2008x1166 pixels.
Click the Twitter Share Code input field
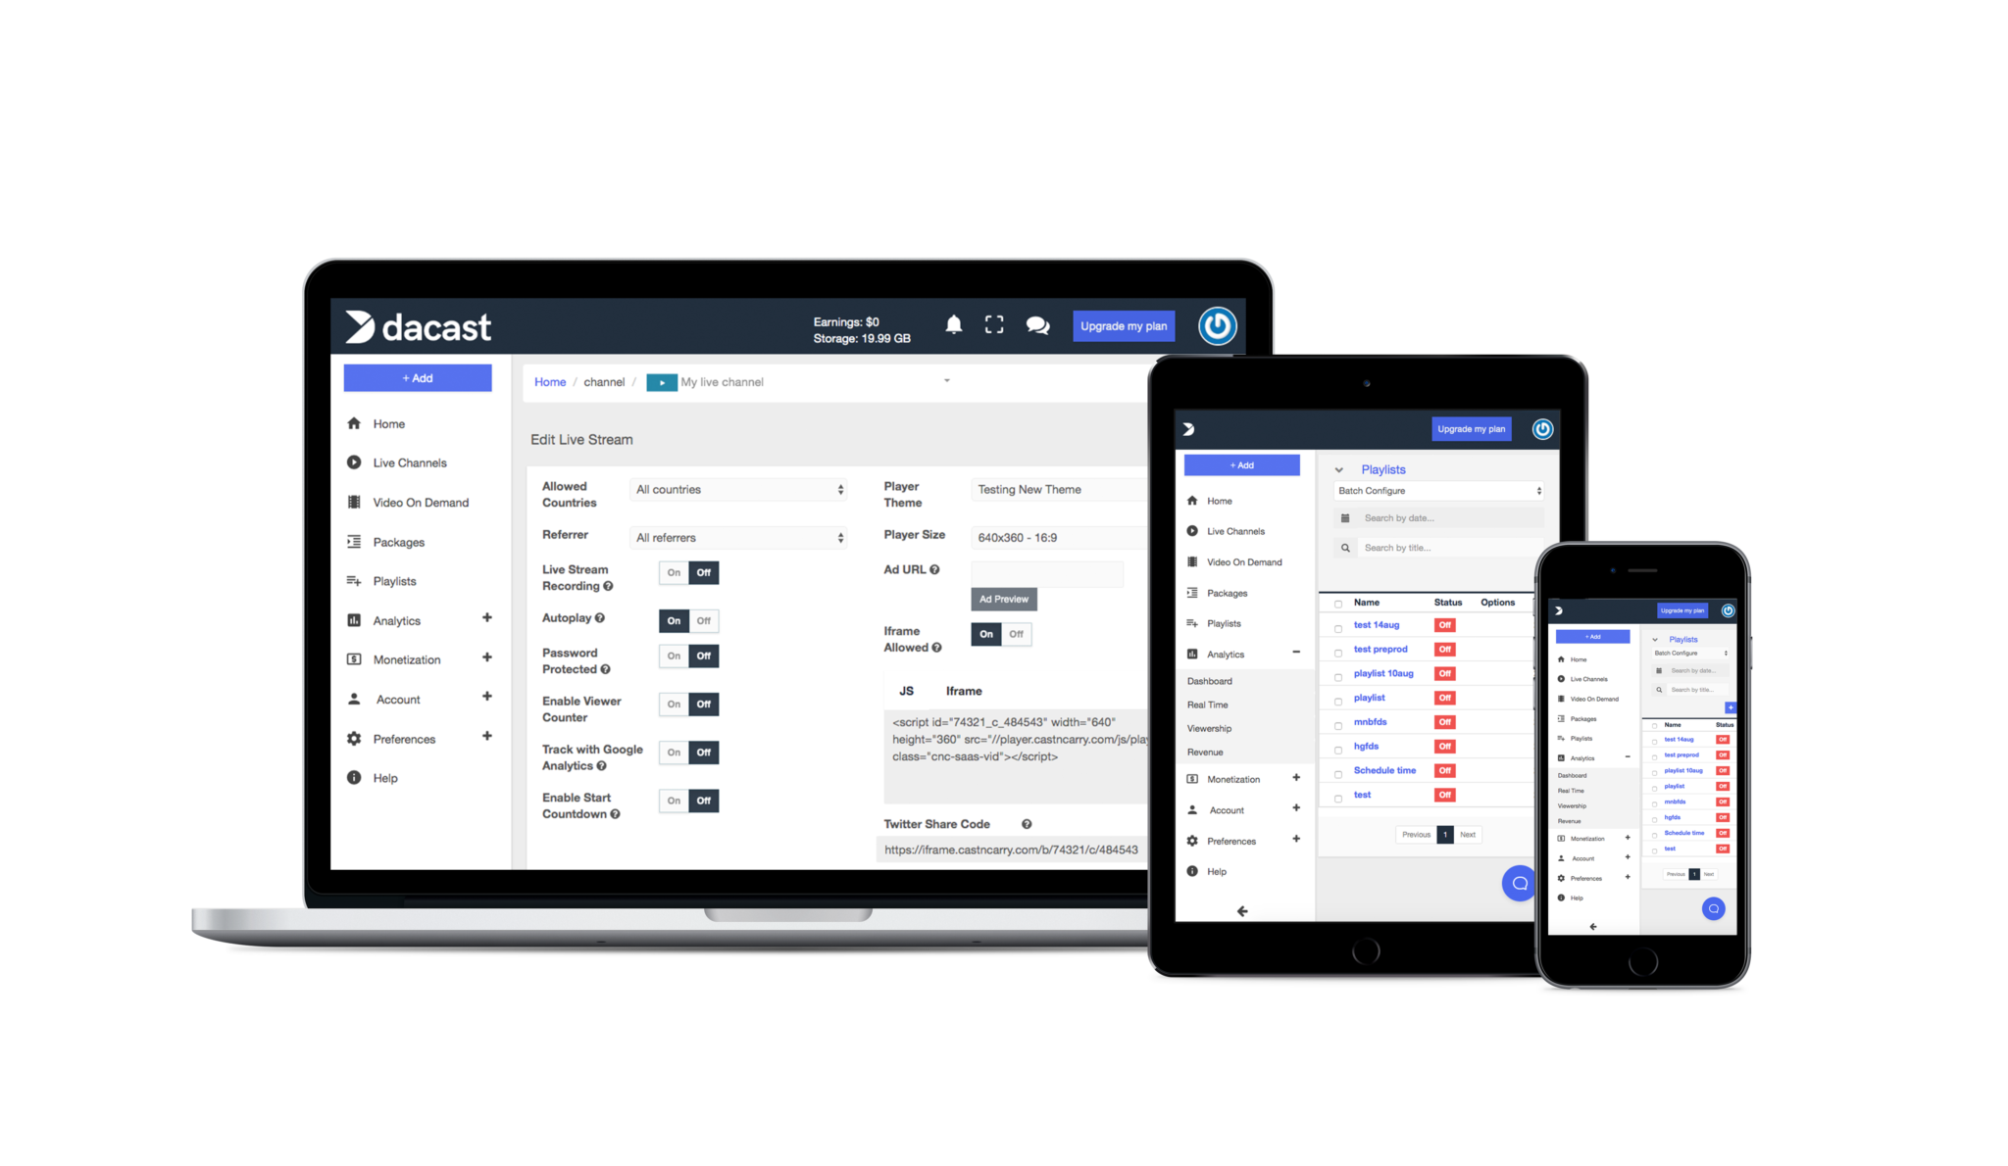coord(1007,850)
